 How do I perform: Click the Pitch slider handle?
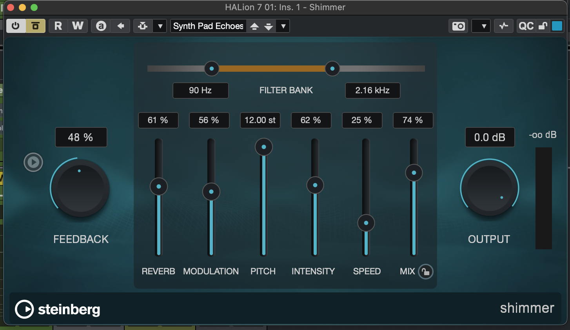click(x=264, y=147)
